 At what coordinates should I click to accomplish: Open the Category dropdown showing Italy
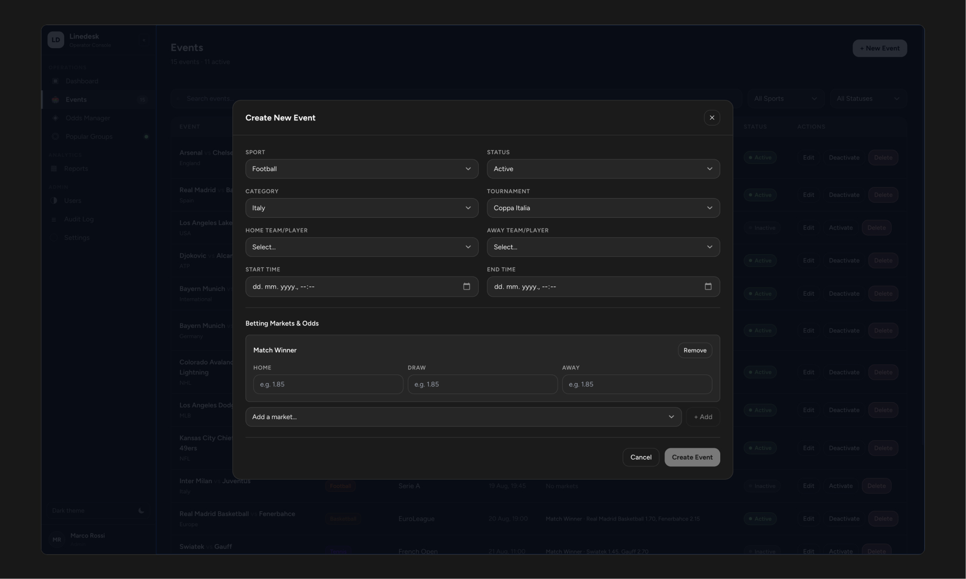click(x=362, y=208)
